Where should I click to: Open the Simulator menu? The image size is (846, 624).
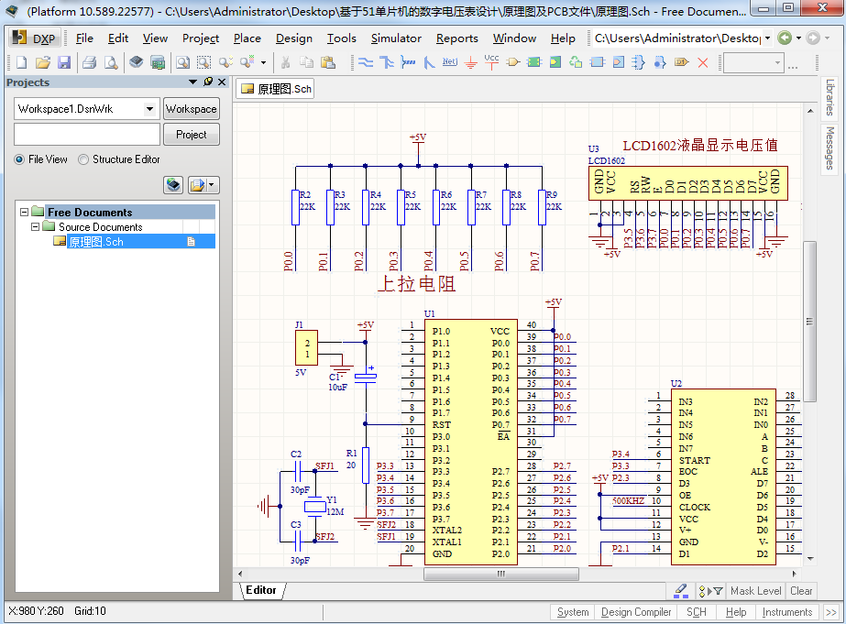point(396,38)
